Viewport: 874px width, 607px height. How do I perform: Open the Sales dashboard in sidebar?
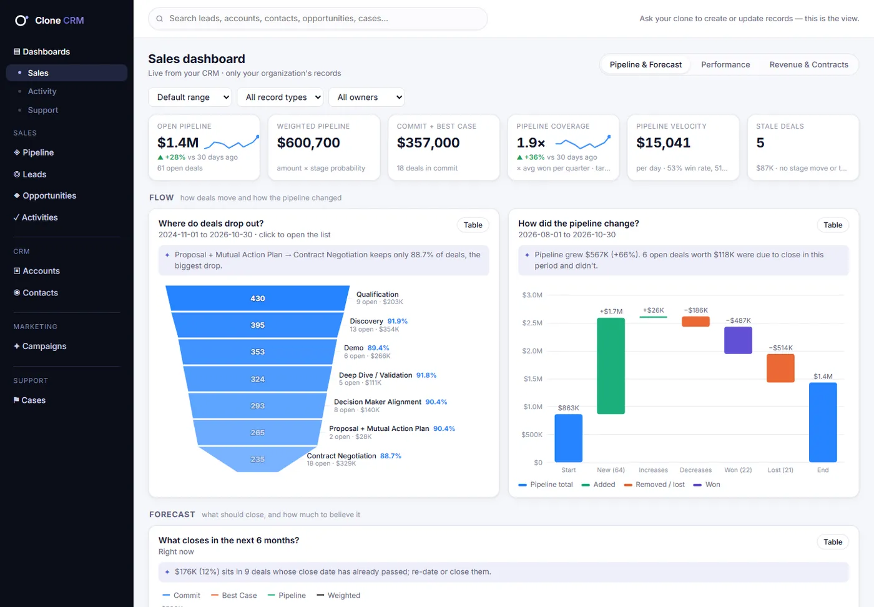(67, 73)
